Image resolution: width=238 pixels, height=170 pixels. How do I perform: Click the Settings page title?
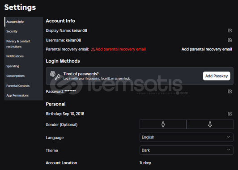pos(20,7)
